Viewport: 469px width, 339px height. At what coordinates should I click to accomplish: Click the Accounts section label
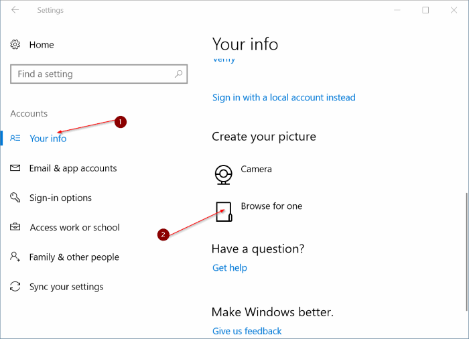coord(29,113)
